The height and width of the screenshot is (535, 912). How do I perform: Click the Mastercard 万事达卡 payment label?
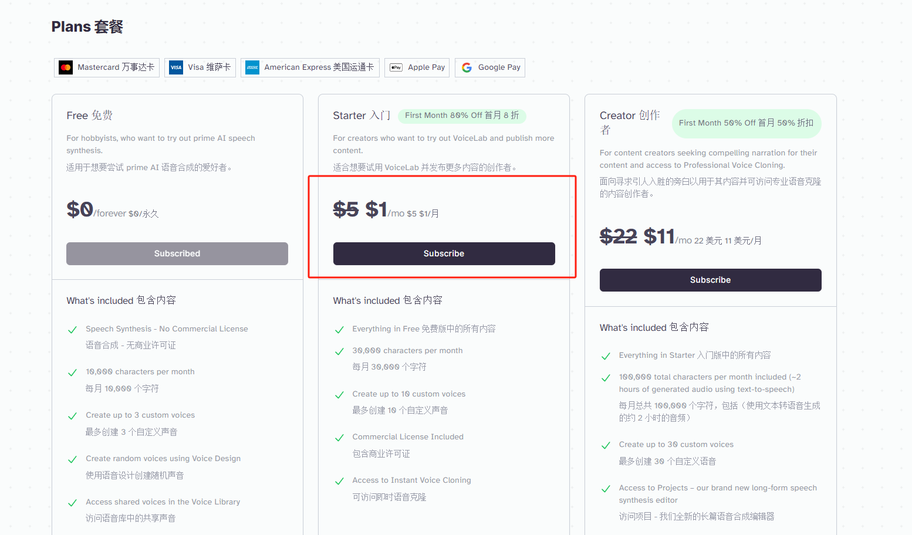(x=116, y=67)
